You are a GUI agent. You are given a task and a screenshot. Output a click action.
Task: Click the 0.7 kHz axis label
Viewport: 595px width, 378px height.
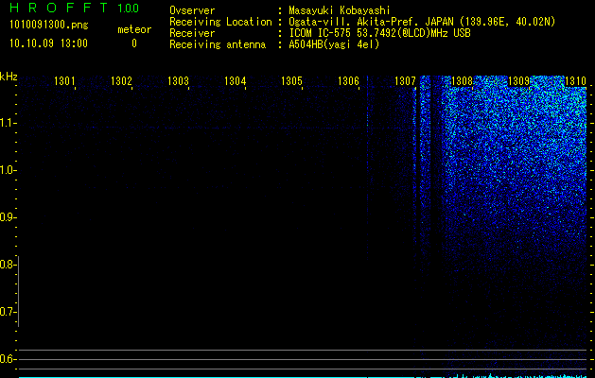(x=8, y=312)
